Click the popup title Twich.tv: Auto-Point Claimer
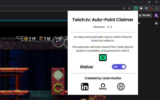This screenshot has width=160, height=100. click(x=103, y=20)
